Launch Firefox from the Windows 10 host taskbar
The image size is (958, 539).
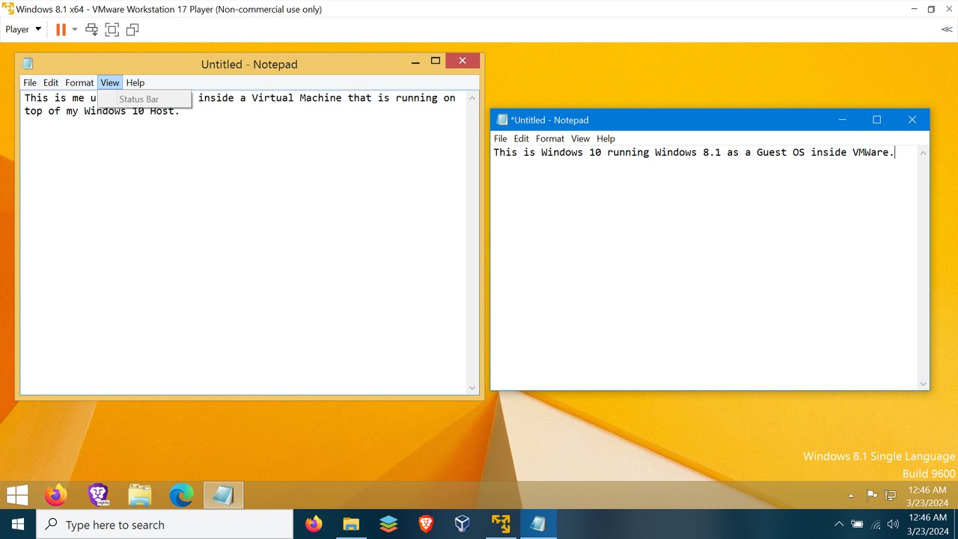pyautogui.click(x=314, y=525)
